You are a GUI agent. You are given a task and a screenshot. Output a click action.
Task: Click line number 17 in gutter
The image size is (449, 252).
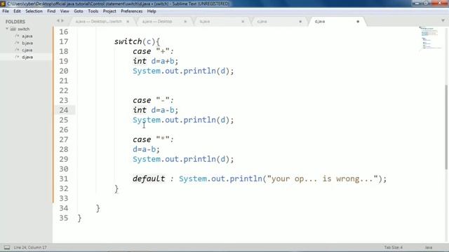64,42
